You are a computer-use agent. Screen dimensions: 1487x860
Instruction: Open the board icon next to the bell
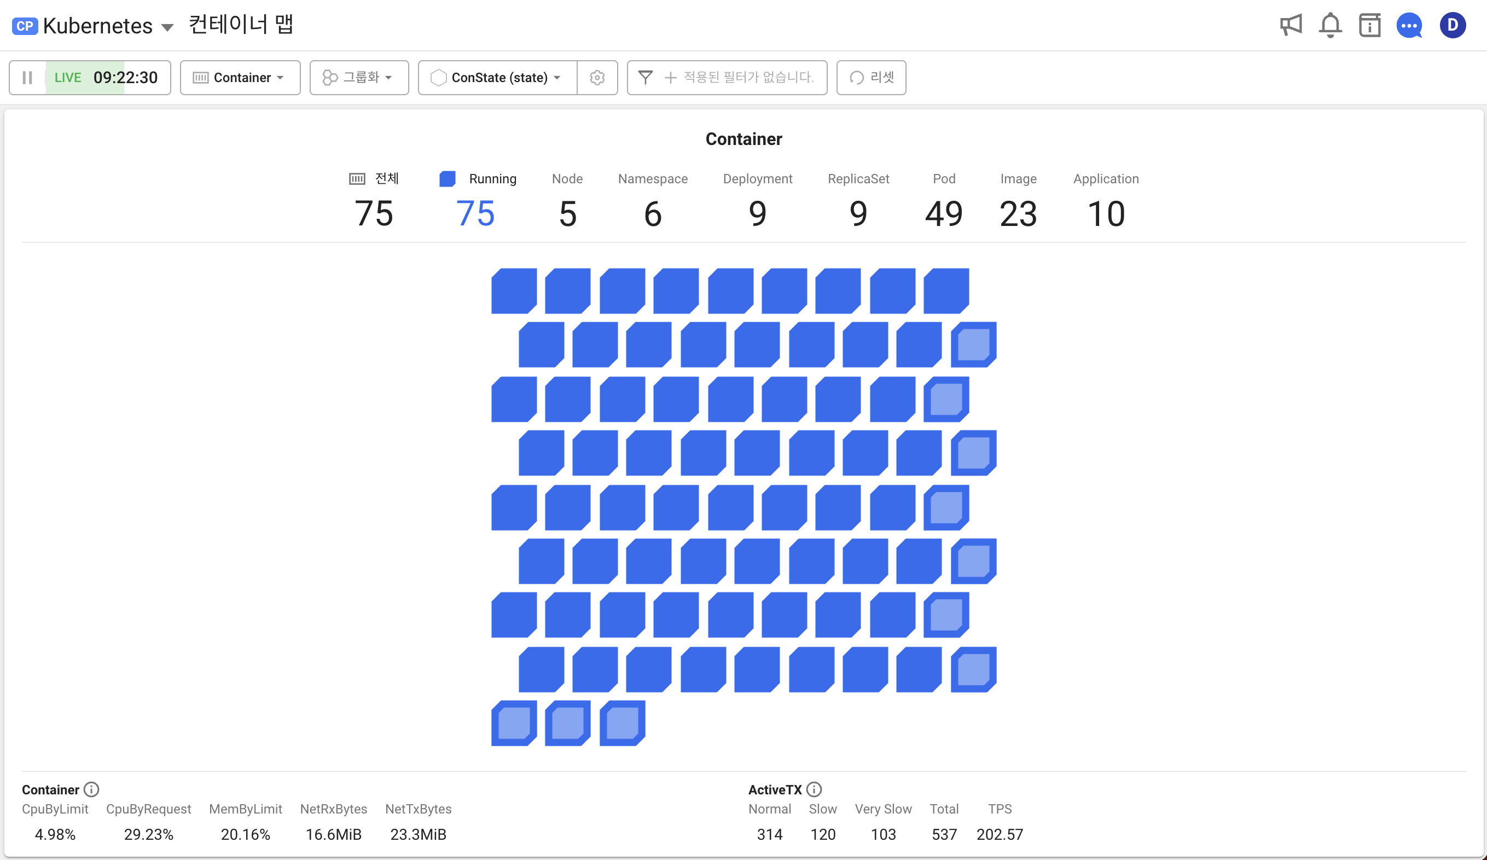pyautogui.click(x=1369, y=25)
